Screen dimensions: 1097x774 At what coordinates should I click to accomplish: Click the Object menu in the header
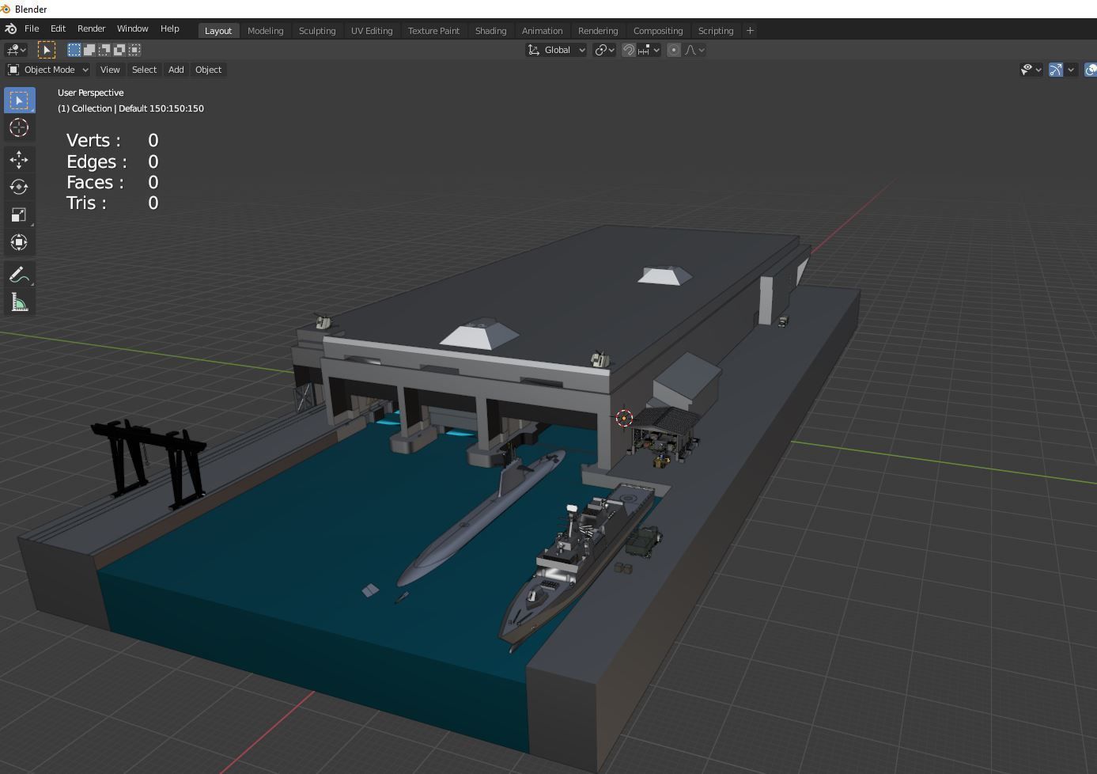click(208, 70)
